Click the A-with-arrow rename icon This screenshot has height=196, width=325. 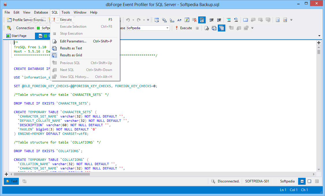179,20
